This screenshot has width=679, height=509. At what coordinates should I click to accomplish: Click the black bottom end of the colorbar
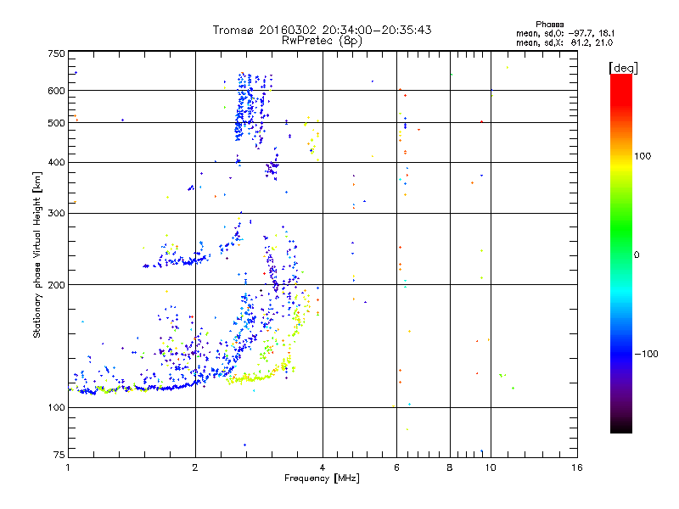(621, 427)
